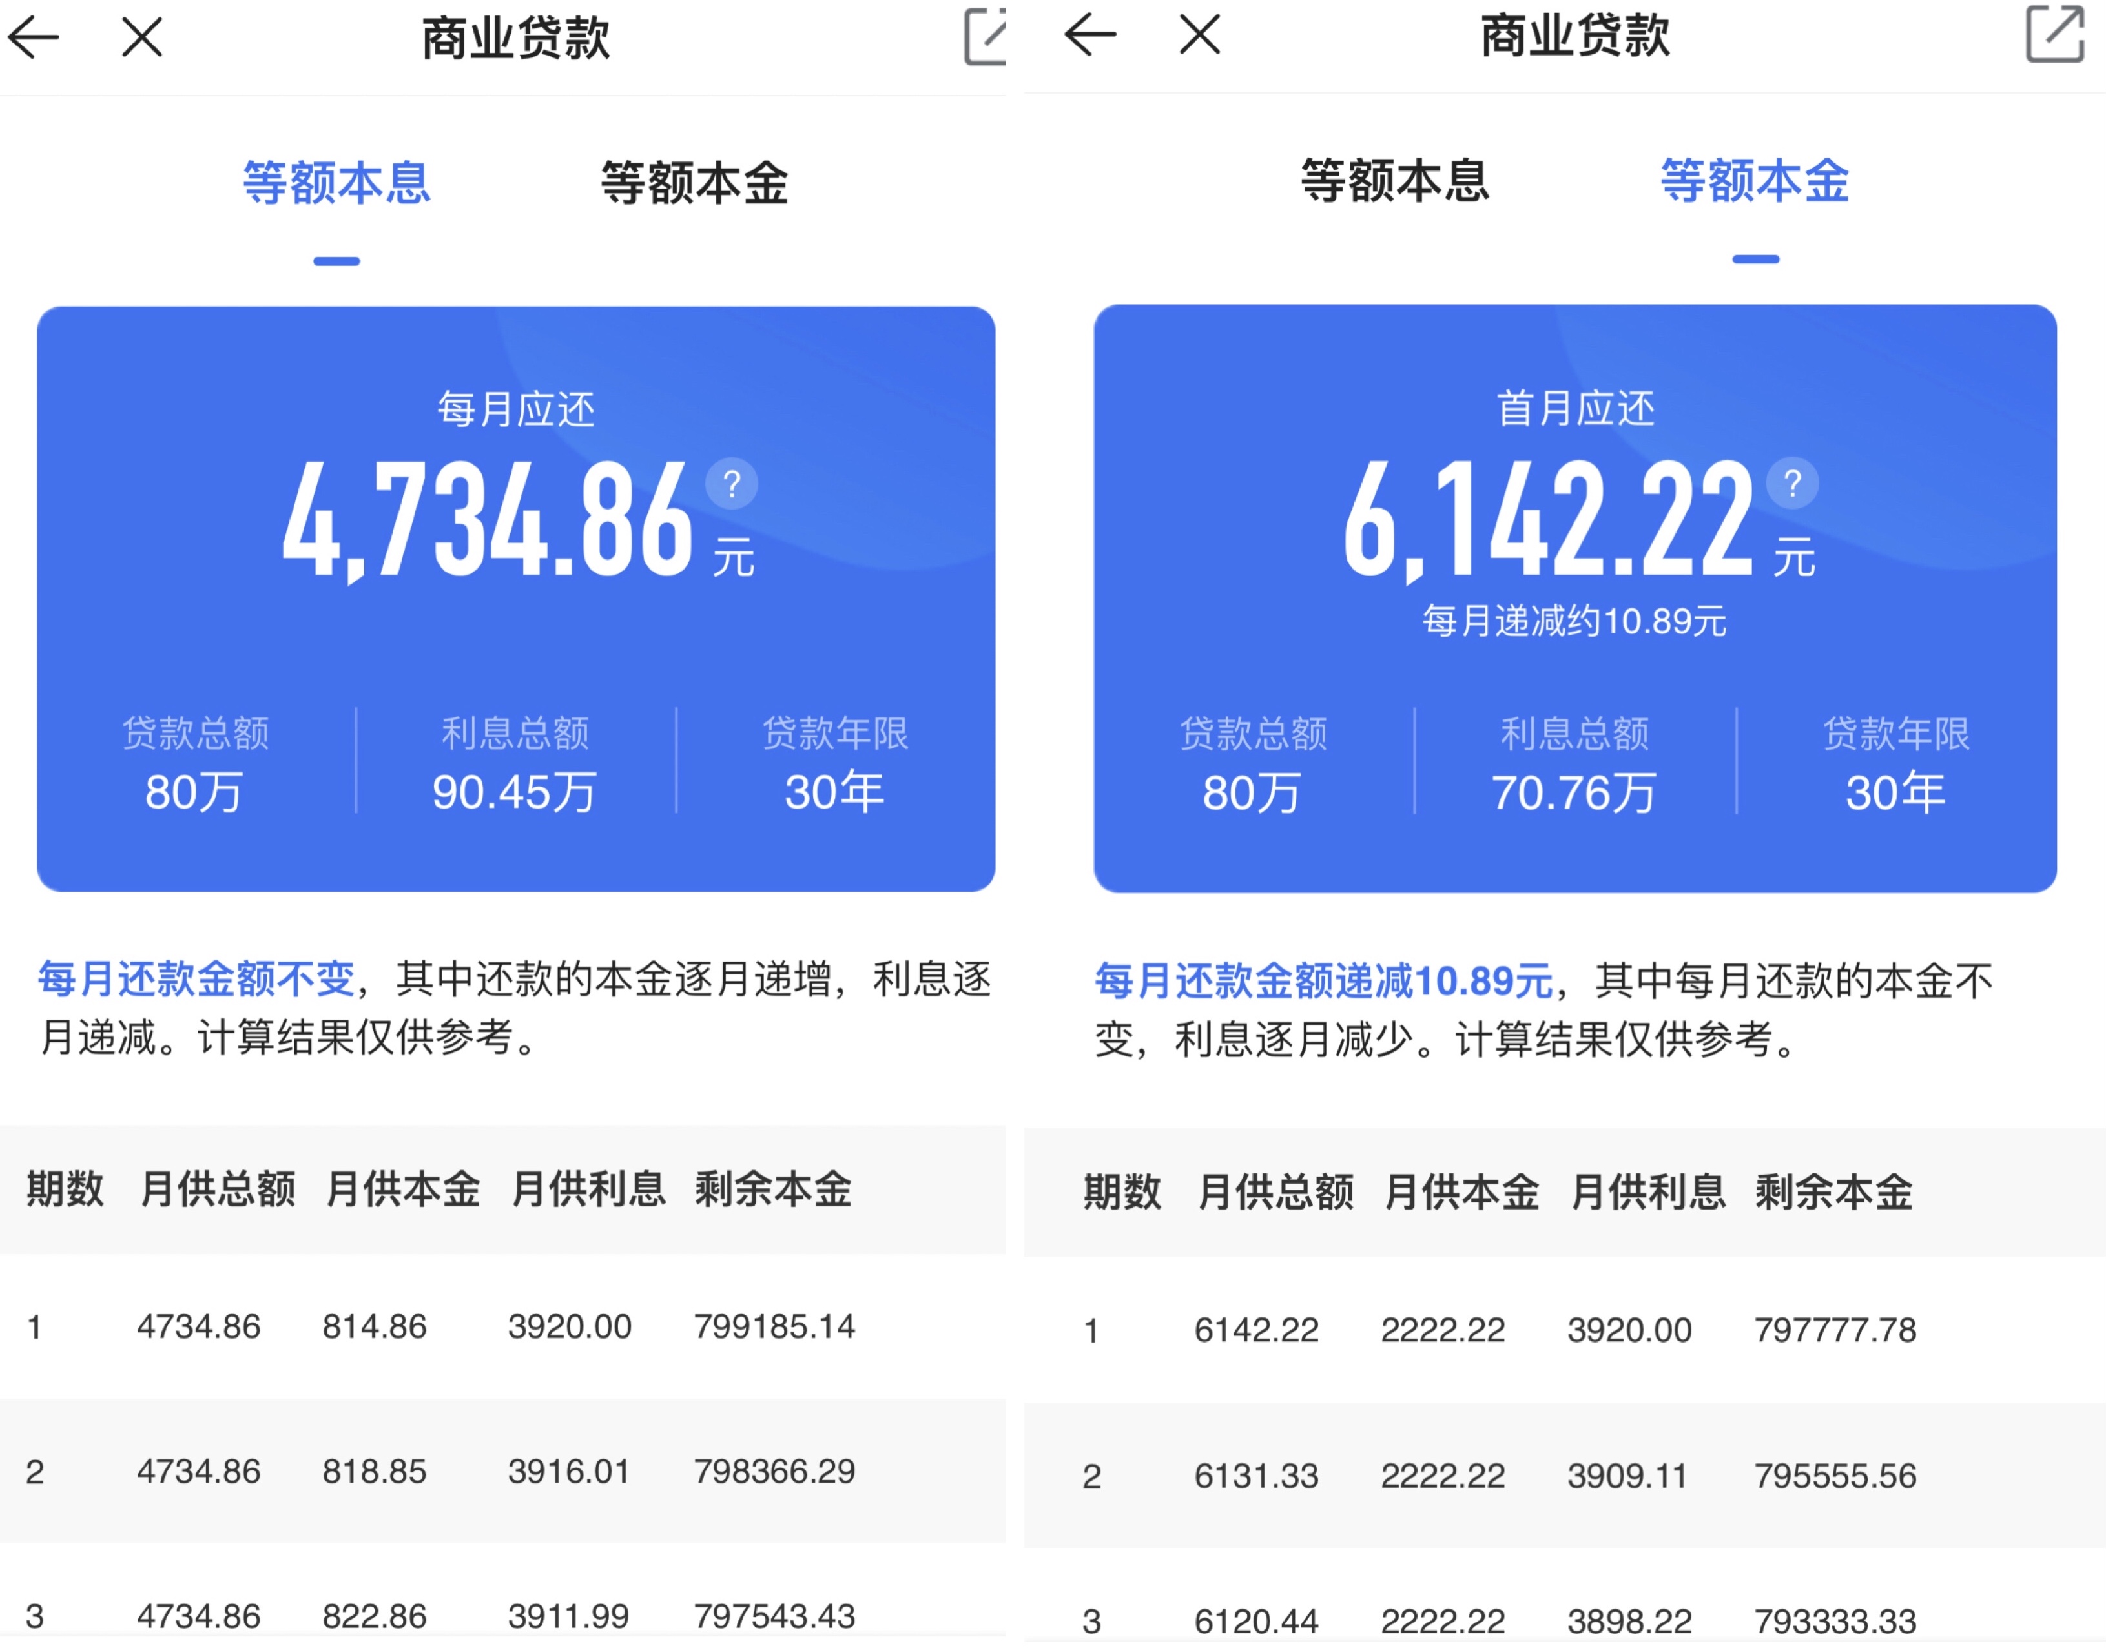2106x1648 pixels.
Task: Tap the share icon in left screen
Action: [985, 37]
